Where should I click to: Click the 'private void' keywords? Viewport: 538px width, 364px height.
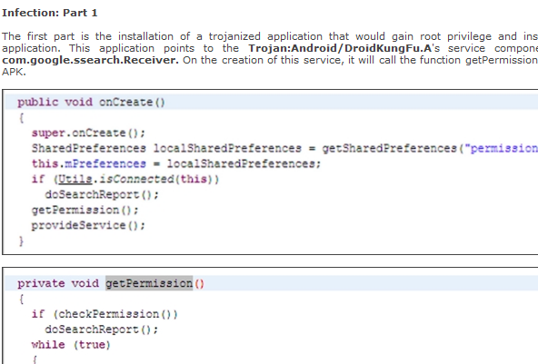58,283
